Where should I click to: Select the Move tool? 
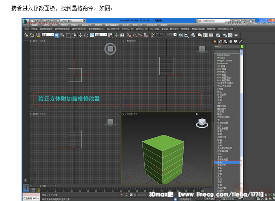point(80,35)
